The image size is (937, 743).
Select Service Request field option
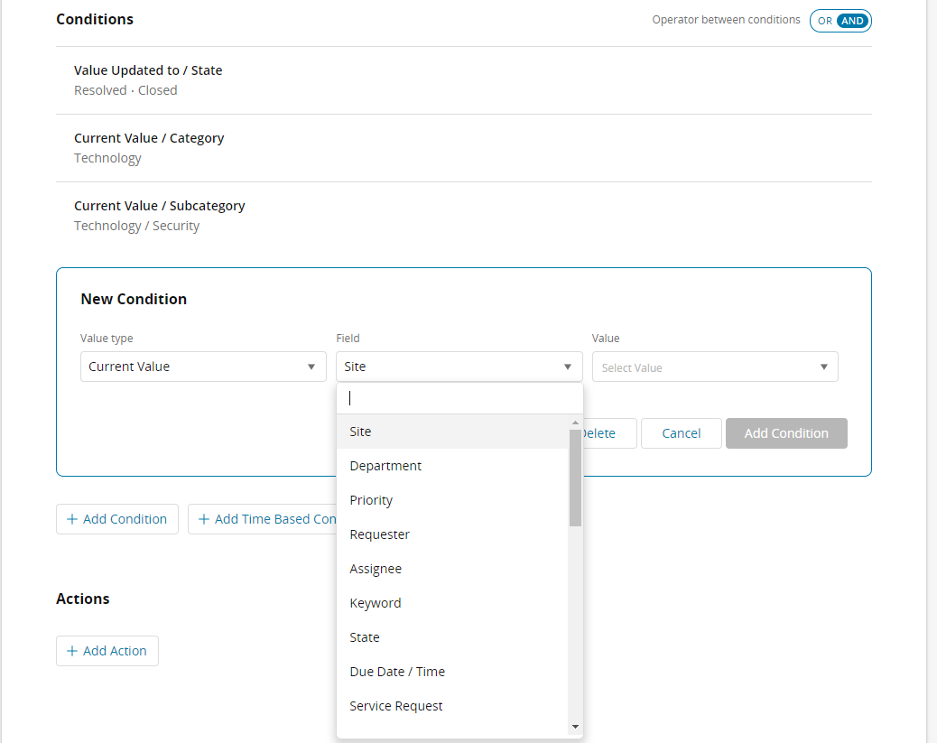point(396,706)
